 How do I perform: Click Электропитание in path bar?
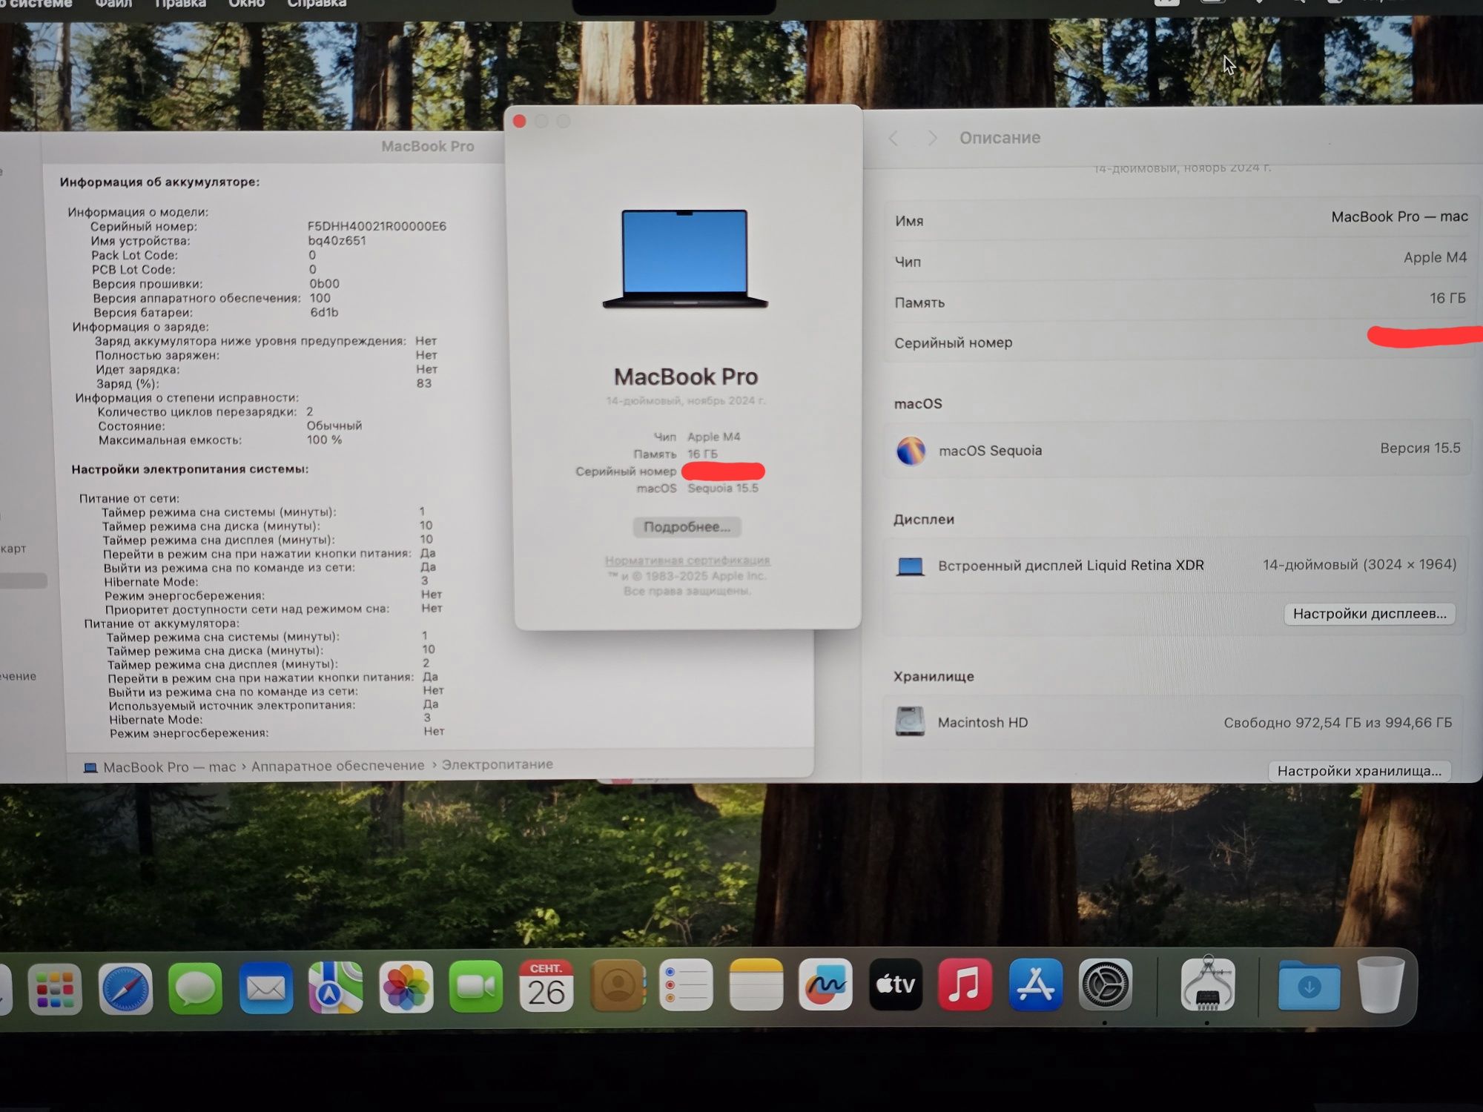[x=498, y=764]
